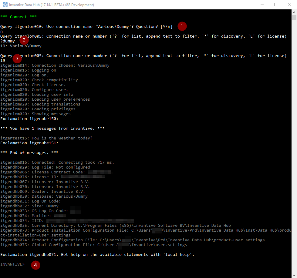Click 'Showing messages' log line
The width and height of the screenshot is (297, 278).
tap(35, 114)
